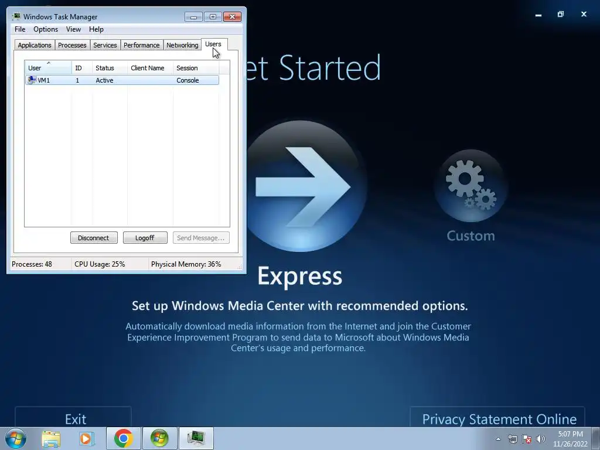Open the Options menu in Task Manager
Viewport: 600px width, 450px height.
tap(46, 29)
